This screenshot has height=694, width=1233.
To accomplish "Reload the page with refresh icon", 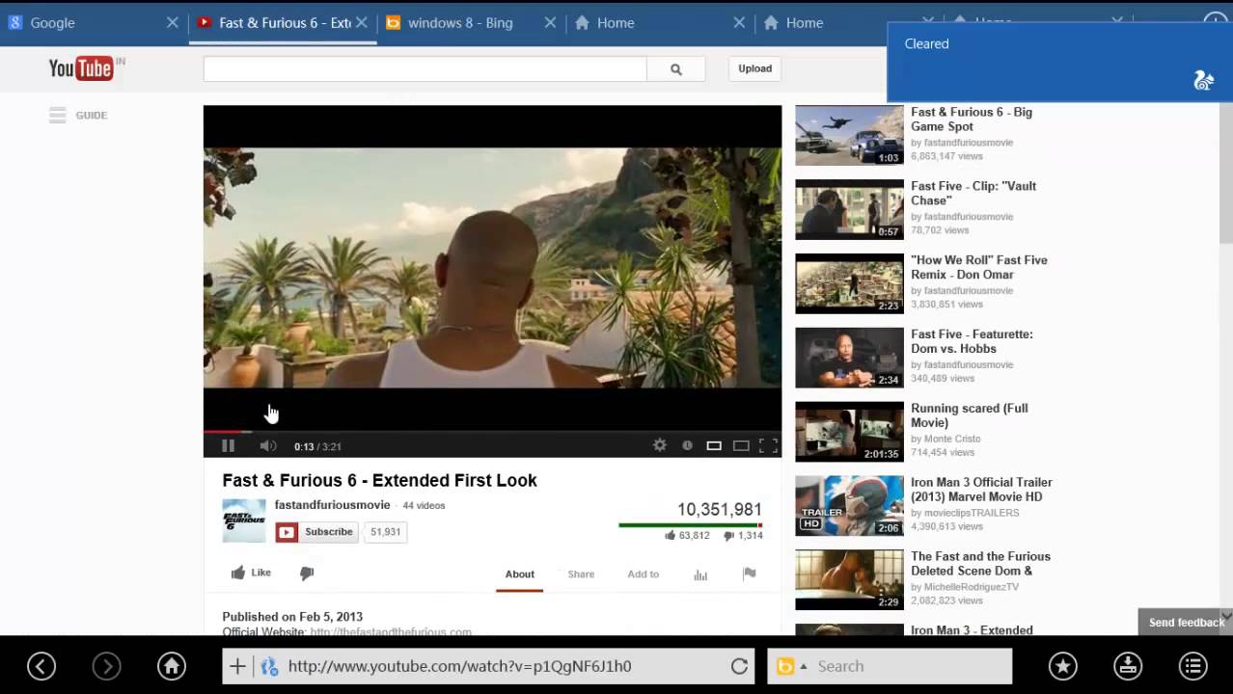I will tap(739, 666).
